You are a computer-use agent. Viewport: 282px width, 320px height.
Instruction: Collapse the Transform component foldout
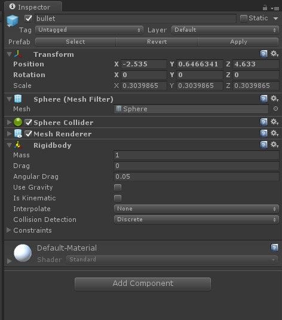(x=9, y=54)
